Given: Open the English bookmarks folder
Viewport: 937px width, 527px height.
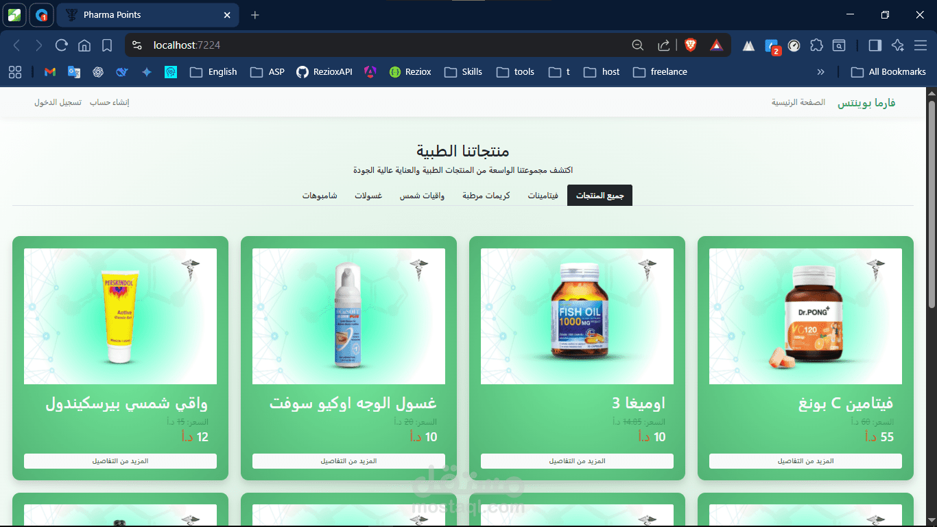Looking at the screenshot, I should tap(213, 71).
